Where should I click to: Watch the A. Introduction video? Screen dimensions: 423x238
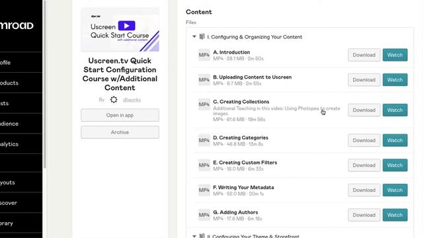tap(395, 55)
